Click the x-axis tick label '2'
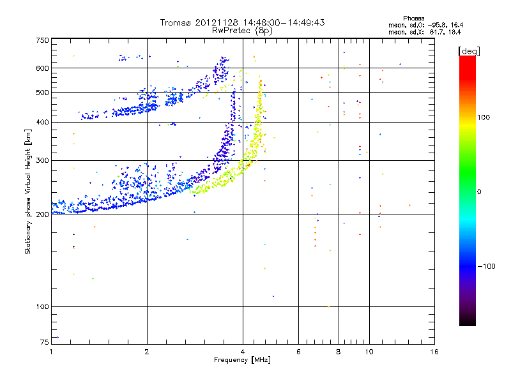 coord(147,352)
